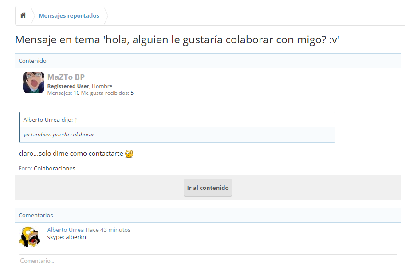Open Alberto Urrea's profile from comments
Screen dimensions: 405x266
click(x=65, y=230)
